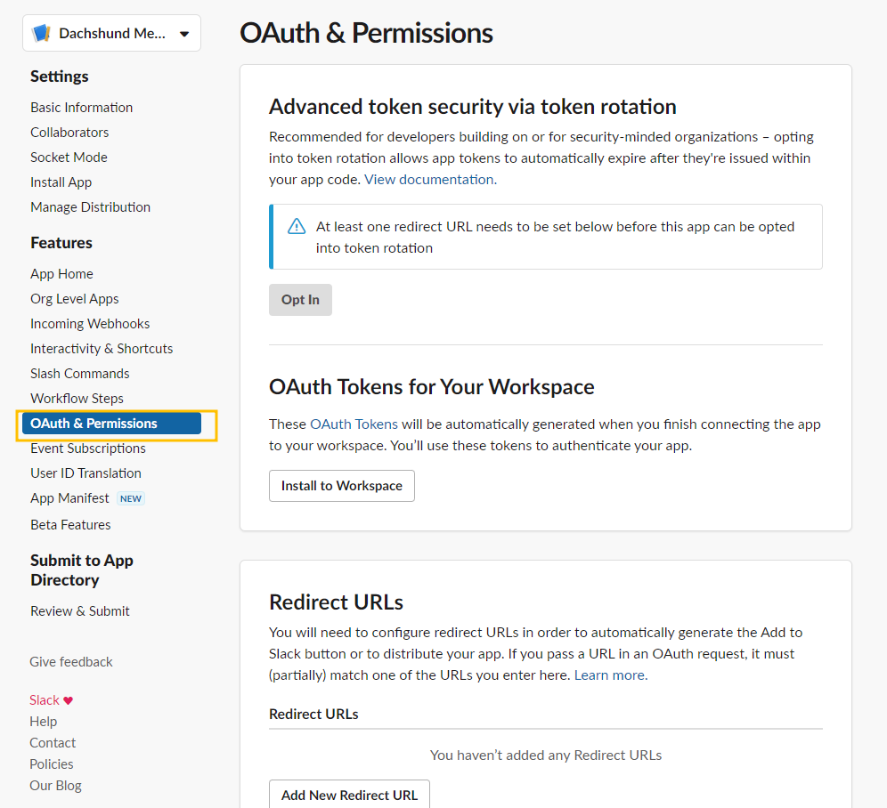Open Org Level Apps
The image size is (887, 808).
75,298
